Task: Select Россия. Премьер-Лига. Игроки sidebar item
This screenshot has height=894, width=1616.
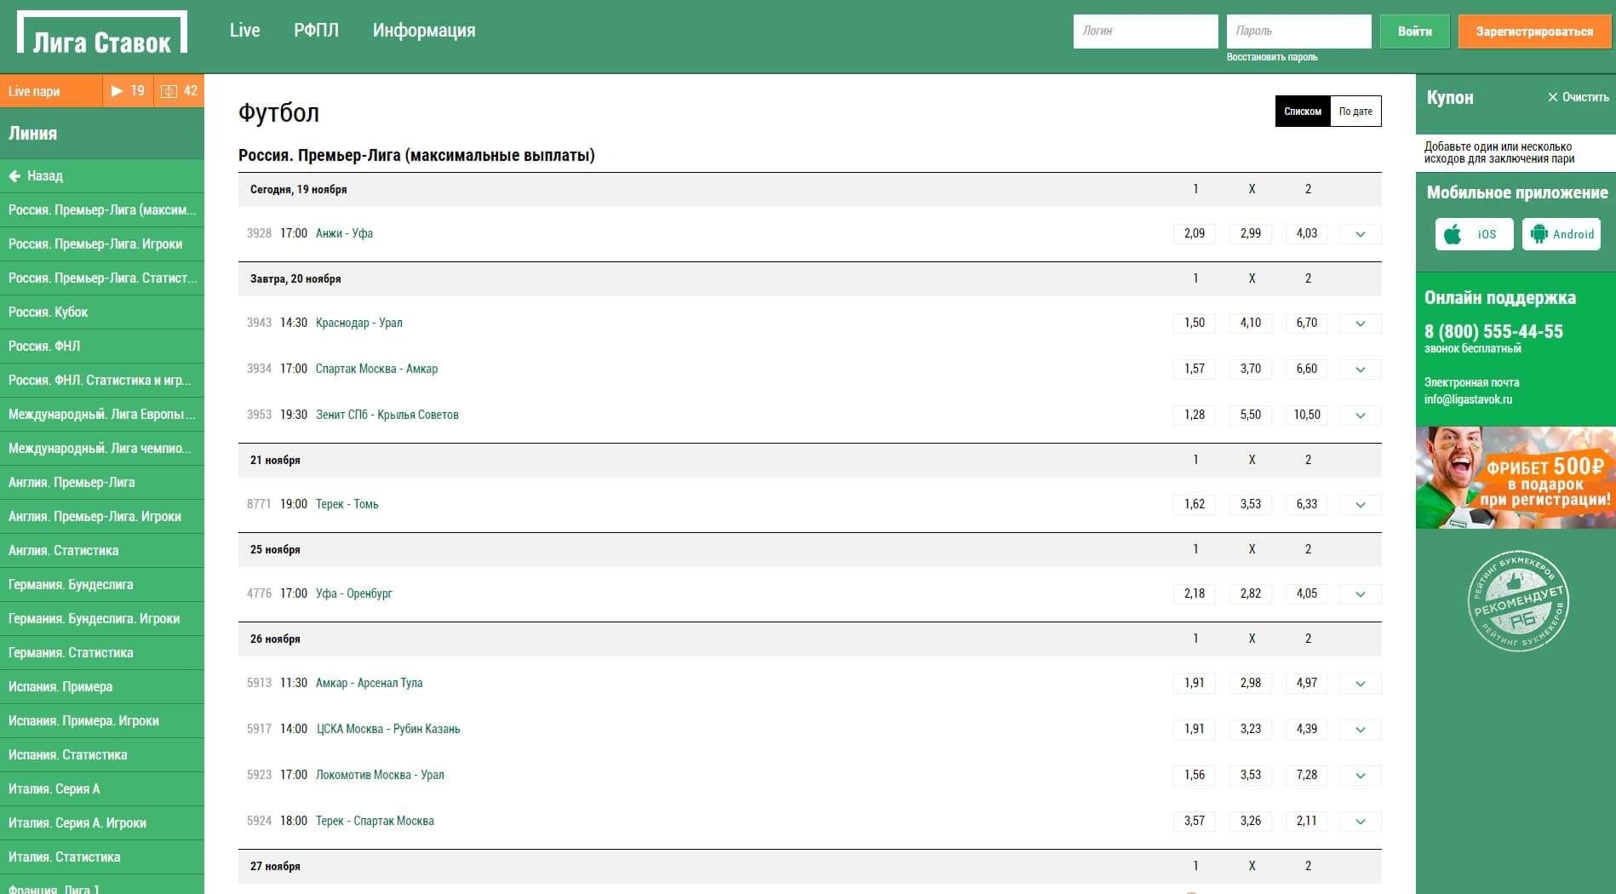Action: [x=102, y=244]
